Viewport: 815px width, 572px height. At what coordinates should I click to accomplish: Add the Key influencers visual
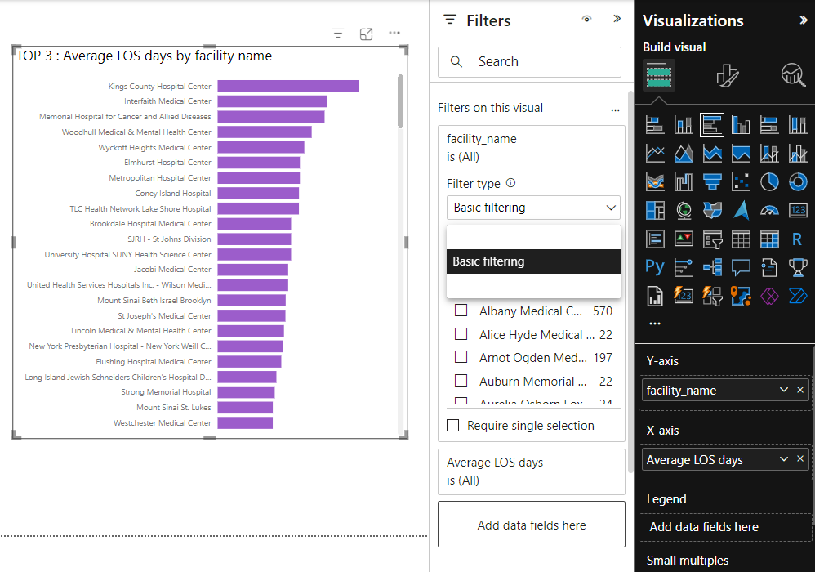pyautogui.click(x=683, y=268)
